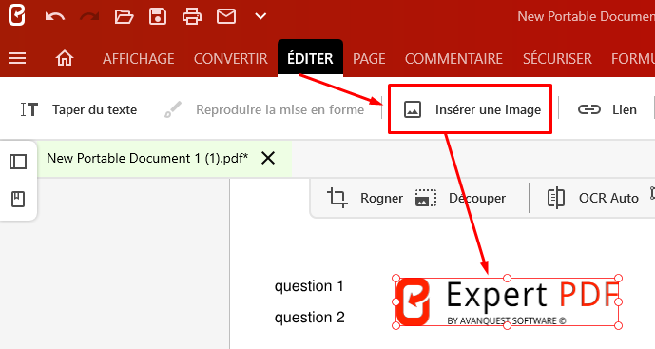This screenshot has height=349, width=655.
Task: Open the hamburger menu
Action: click(17, 58)
